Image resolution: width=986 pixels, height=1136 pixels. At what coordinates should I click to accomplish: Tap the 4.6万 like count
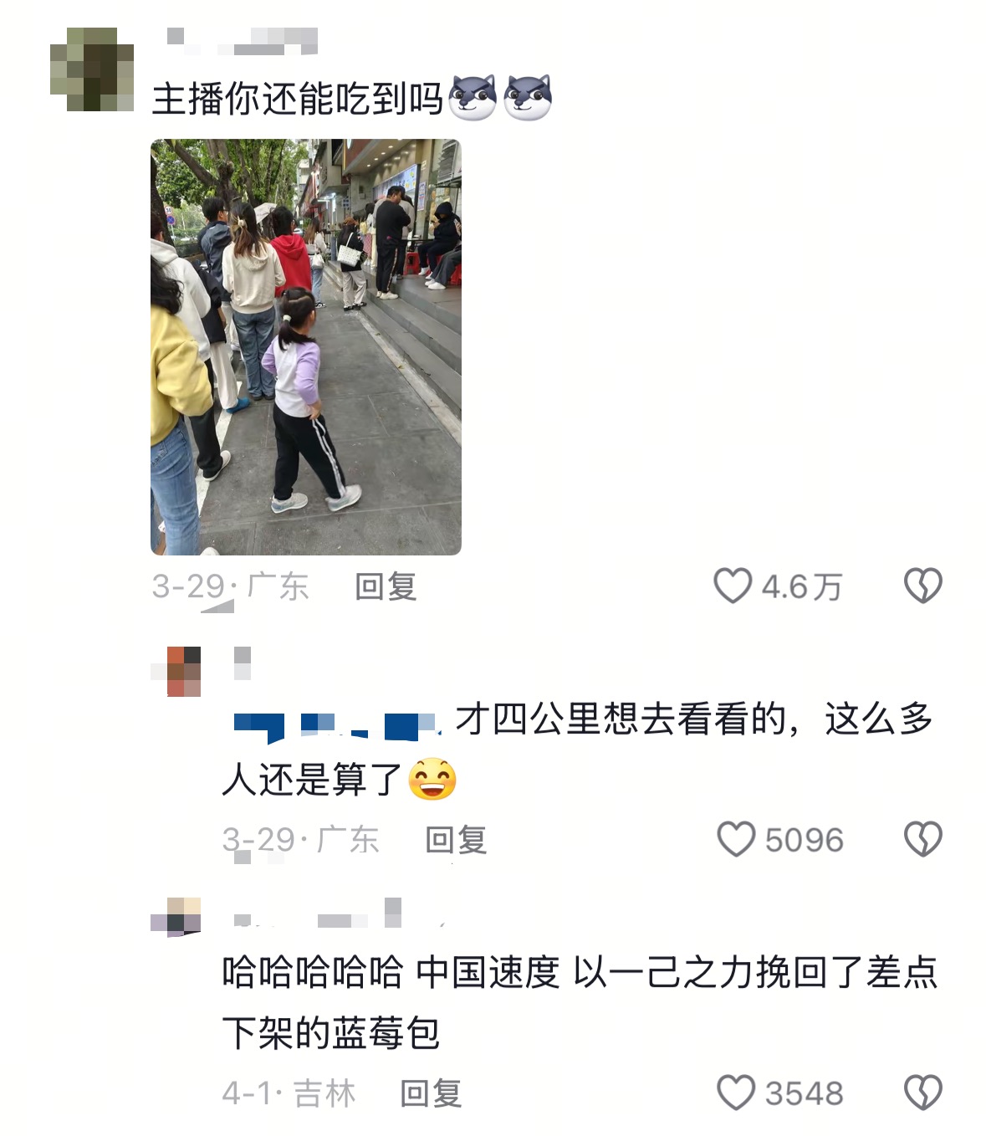[801, 586]
